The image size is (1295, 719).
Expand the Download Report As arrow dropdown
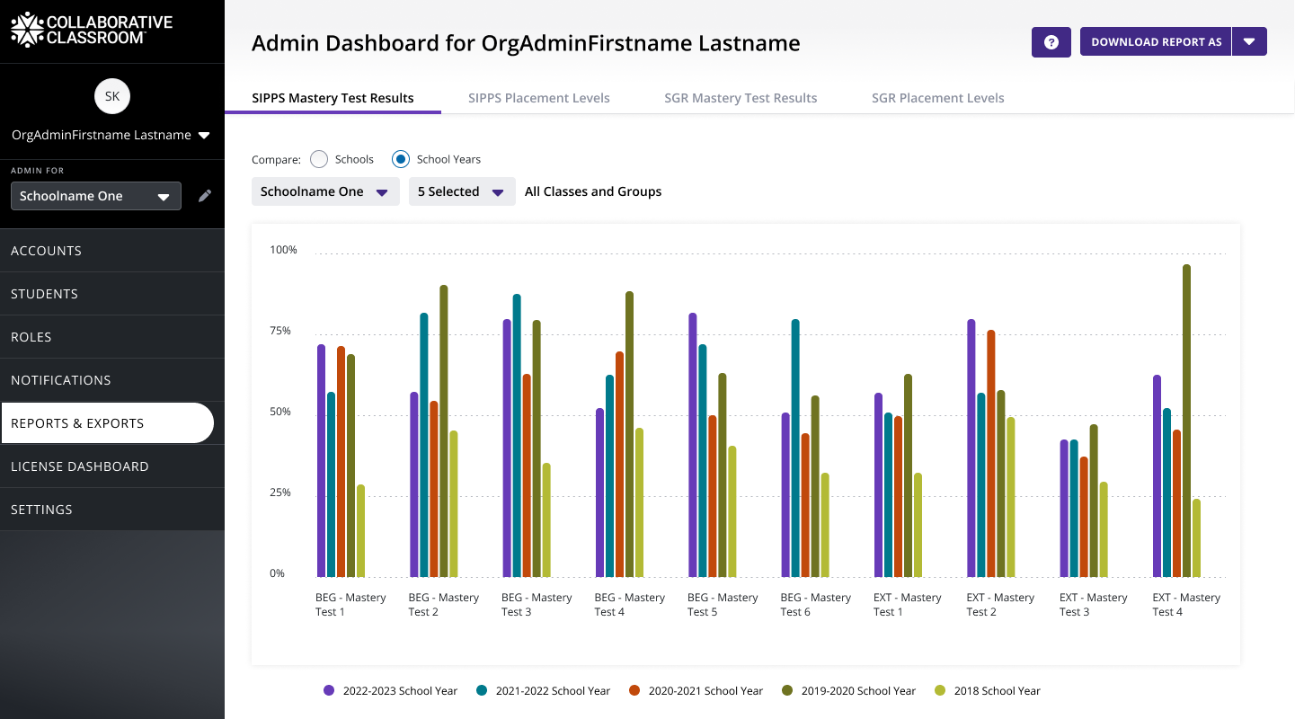coord(1249,42)
